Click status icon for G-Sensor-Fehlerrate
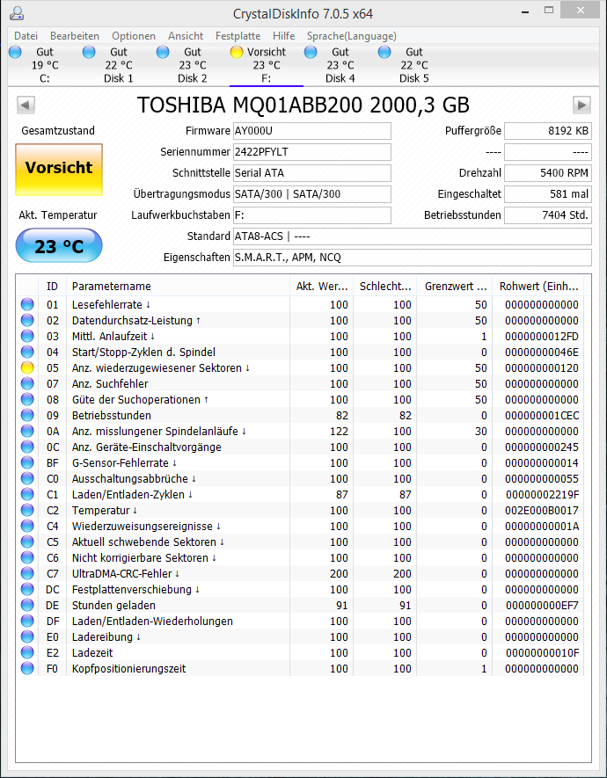The image size is (607, 778). (27, 463)
